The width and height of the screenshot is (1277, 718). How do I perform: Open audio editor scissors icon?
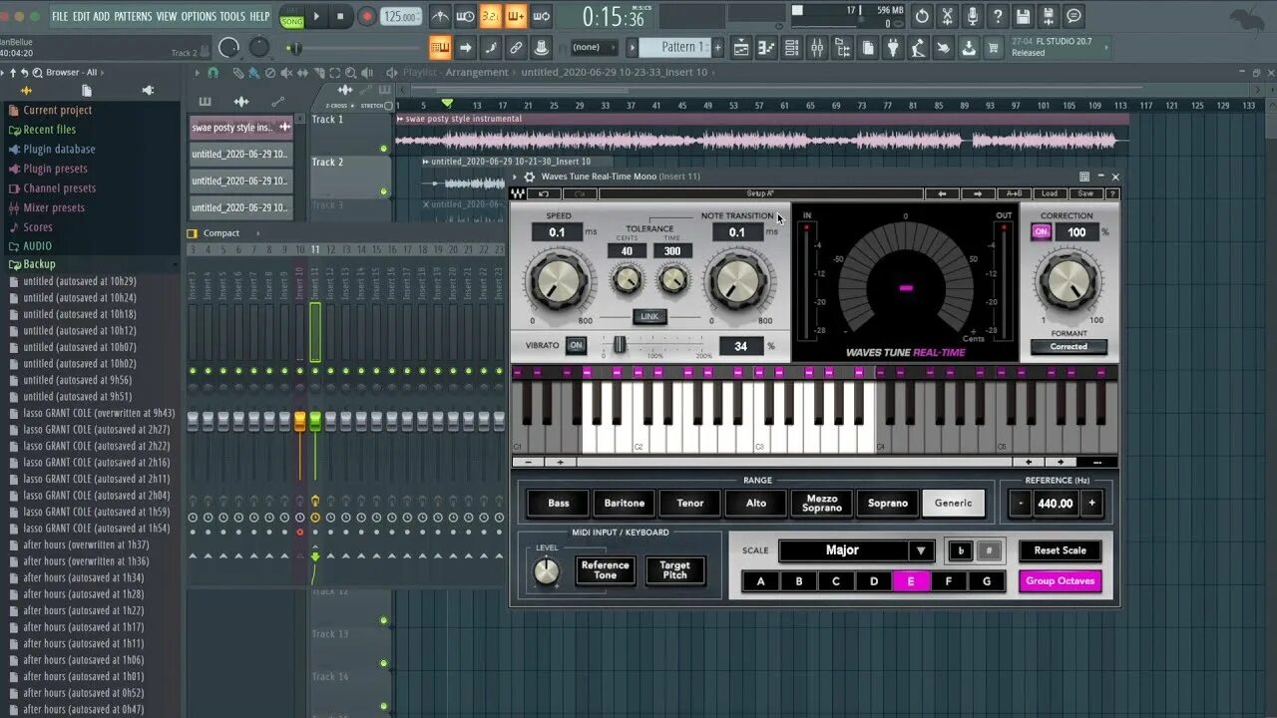pos(947,16)
